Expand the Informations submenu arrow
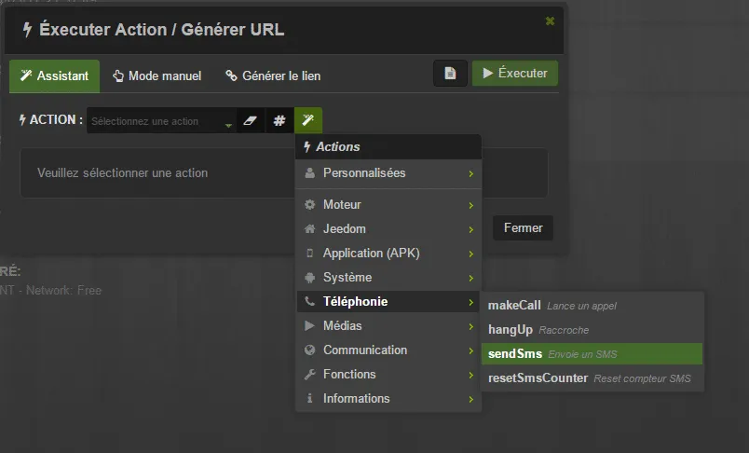 click(471, 400)
